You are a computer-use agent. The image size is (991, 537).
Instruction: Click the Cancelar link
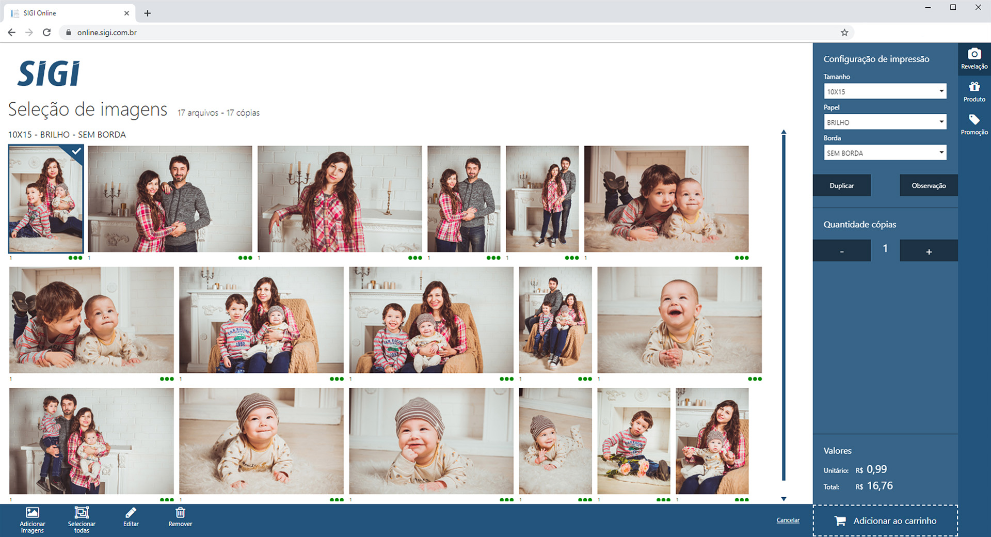pyautogui.click(x=788, y=520)
